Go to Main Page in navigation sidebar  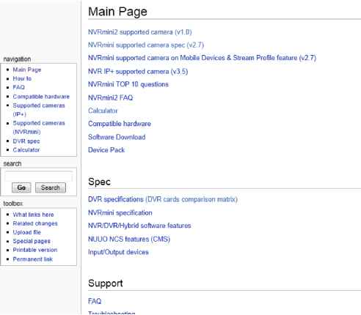(x=27, y=70)
